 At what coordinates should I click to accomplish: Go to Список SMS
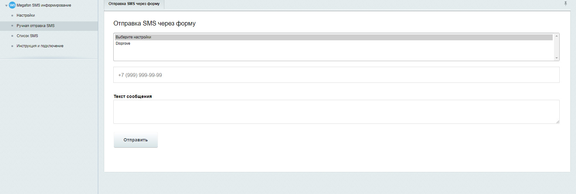[27, 36]
